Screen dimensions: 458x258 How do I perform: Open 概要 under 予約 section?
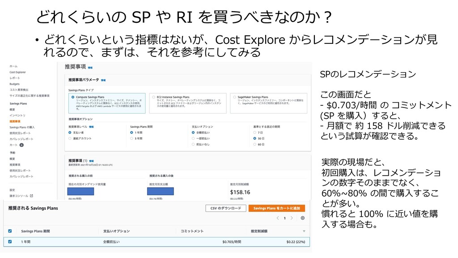tap(12, 159)
